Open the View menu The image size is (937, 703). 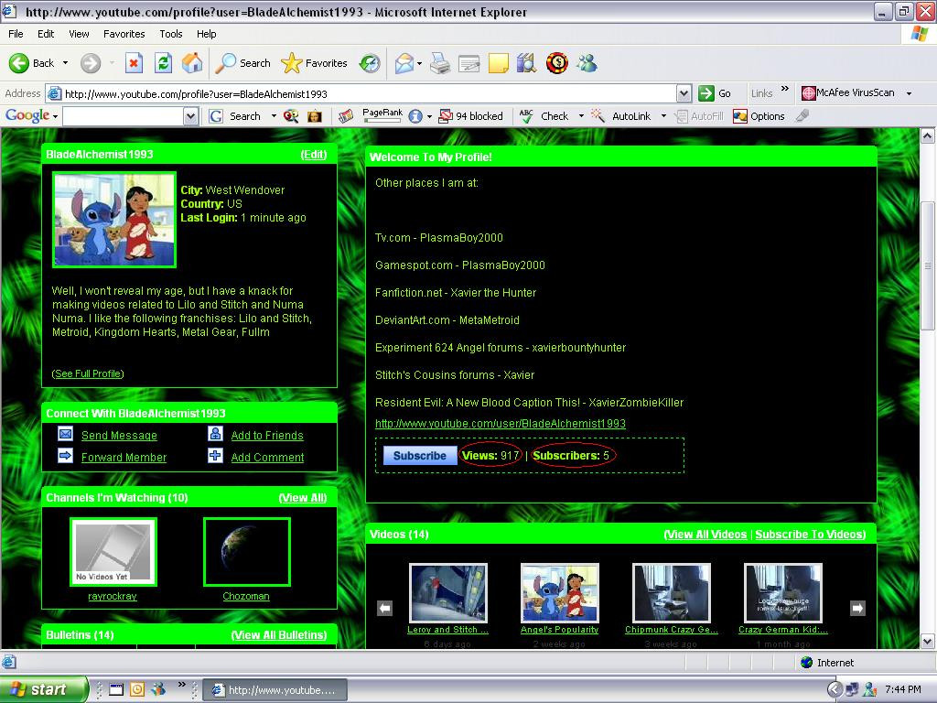click(79, 34)
